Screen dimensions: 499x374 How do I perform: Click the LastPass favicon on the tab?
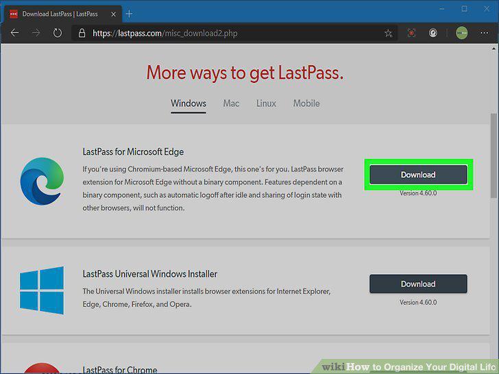click(14, 14)
